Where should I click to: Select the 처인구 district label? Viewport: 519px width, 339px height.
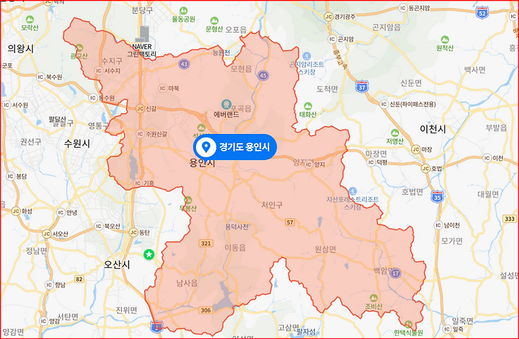(x=272, y=205)
